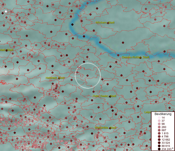Pick the lightest legend swatch labeled 14
The height and width of the screenshot is (151, 175).
(x=159, y=118)
